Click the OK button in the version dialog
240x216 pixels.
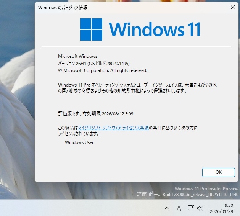tap(218, 172)
